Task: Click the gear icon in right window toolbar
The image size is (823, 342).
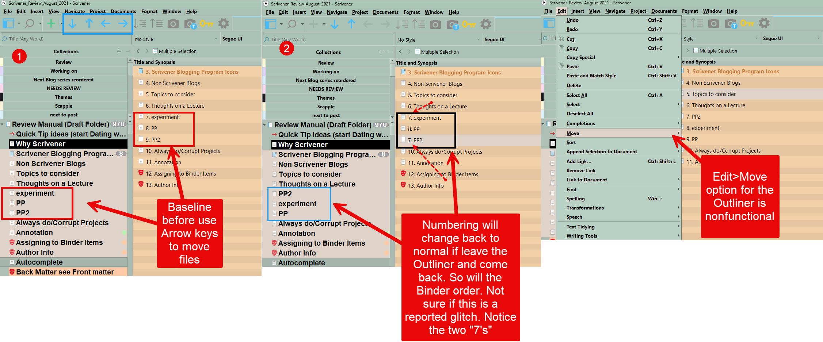Action: coord(764,23)
